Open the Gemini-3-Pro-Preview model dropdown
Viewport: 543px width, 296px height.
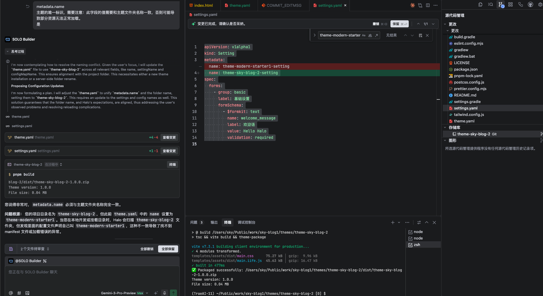coord(124,293)
